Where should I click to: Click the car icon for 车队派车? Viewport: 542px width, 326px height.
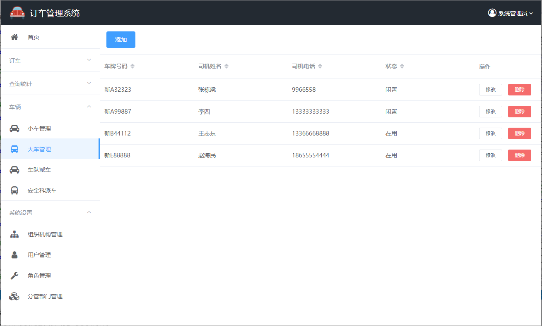point(14,170)
